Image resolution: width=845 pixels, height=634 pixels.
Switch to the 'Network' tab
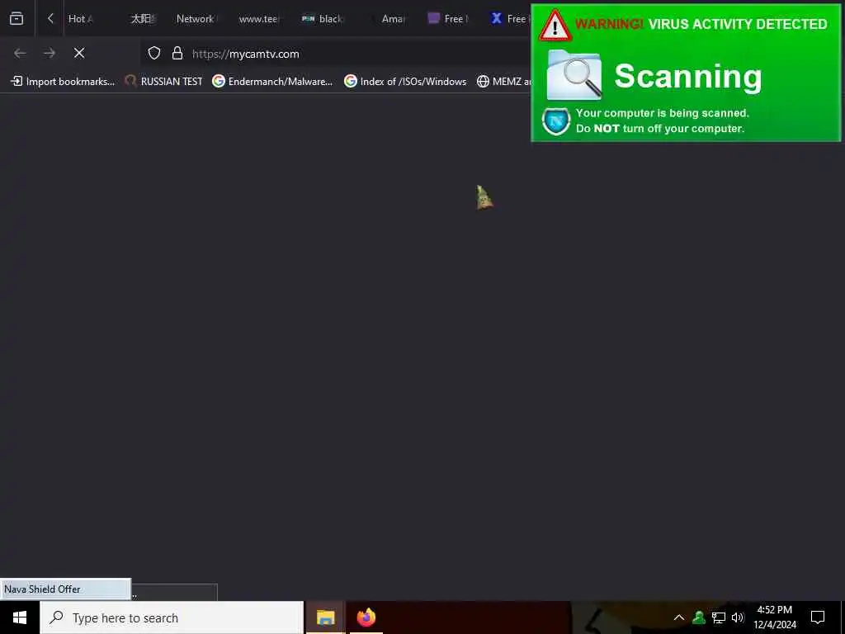(x=196, y=19)
